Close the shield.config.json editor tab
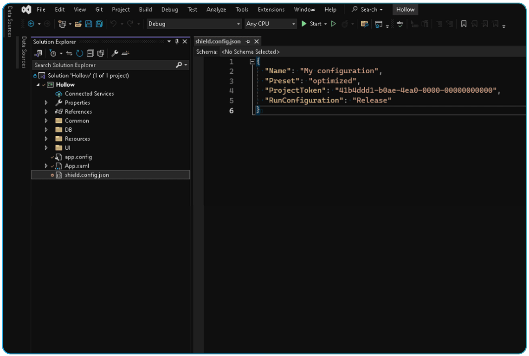Image resolution: width=529 pixels, height=356 pixels. pyautogui.click(x=257, y=41)
